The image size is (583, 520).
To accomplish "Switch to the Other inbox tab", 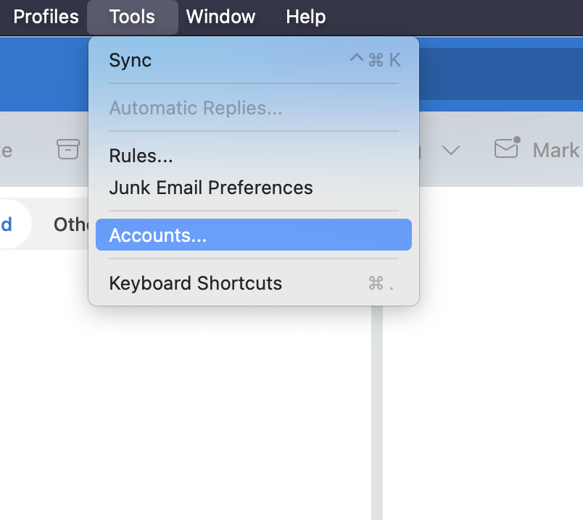I will click(70, 225).
